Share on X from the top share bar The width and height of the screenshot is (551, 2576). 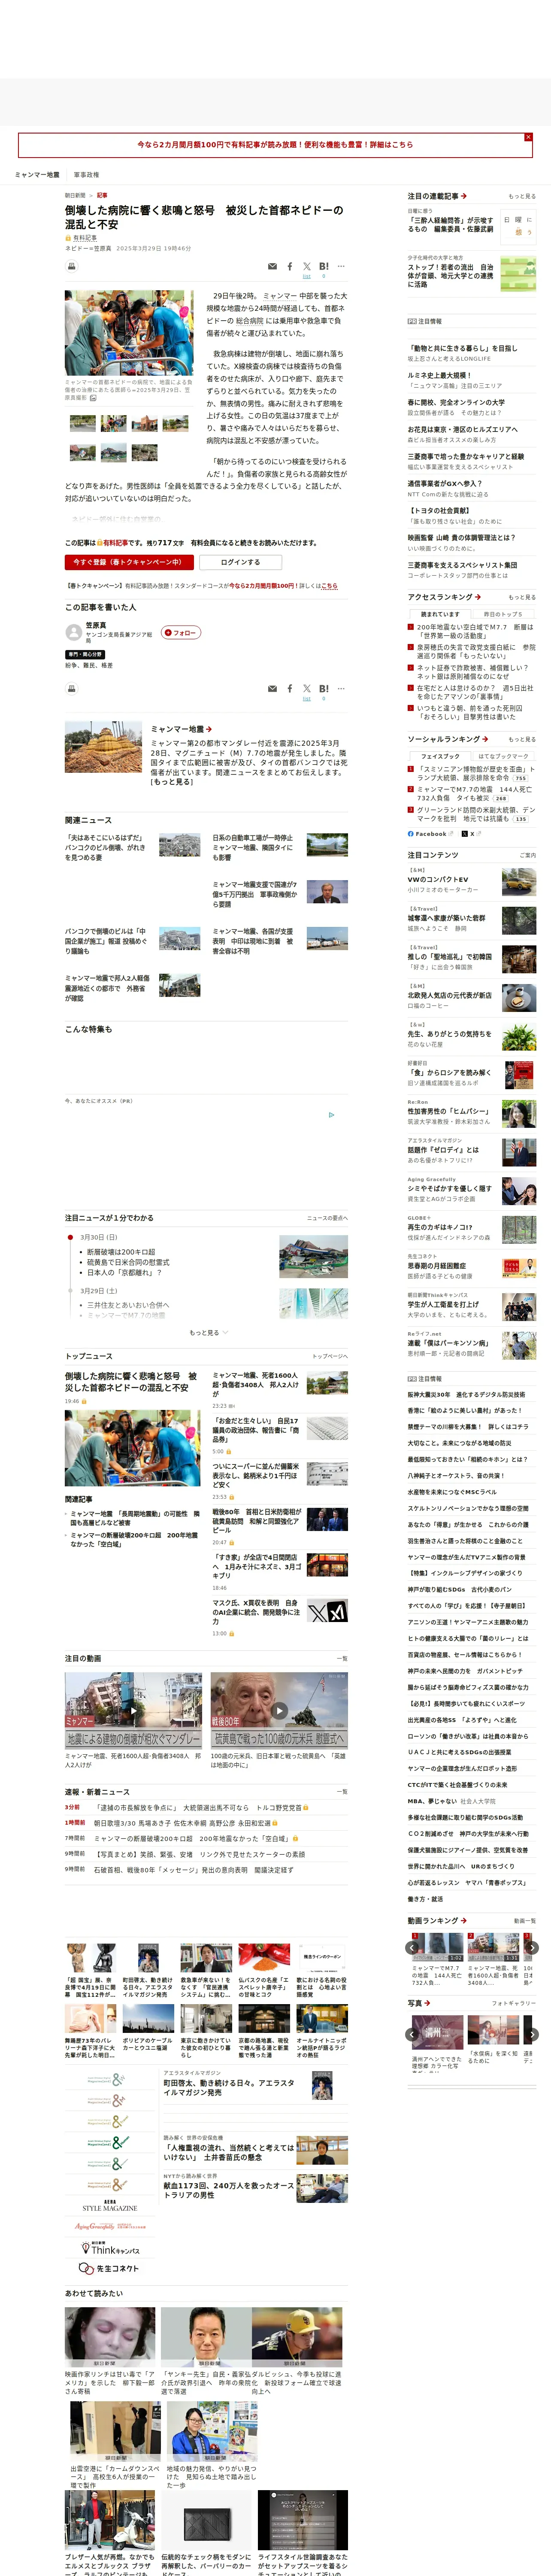point(306,267)
